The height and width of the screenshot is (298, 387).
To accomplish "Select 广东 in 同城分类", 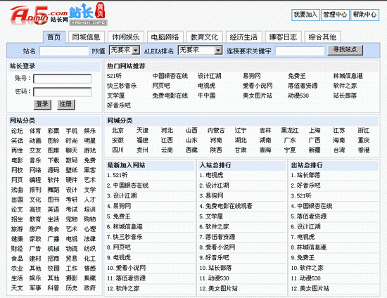I will [290, 141].
